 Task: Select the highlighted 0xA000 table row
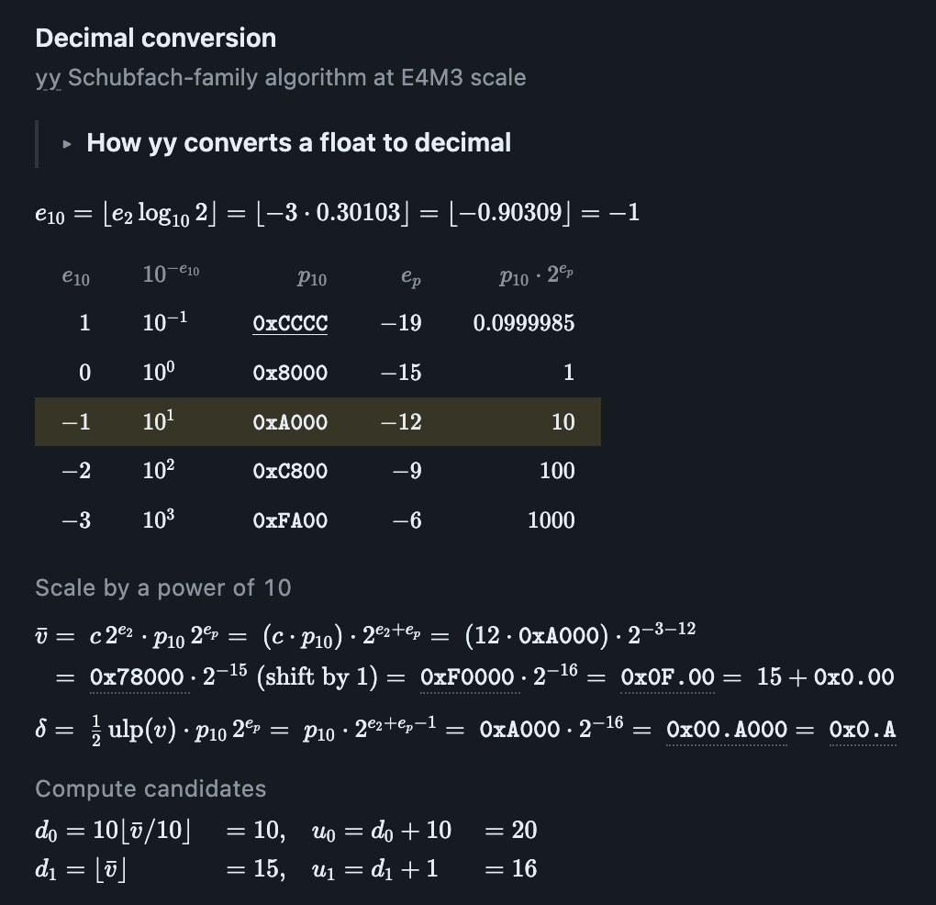point(318,421)
